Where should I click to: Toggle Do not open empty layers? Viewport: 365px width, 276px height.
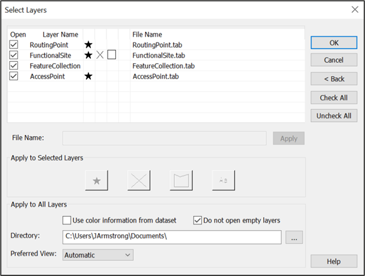[x=198, y=220]
